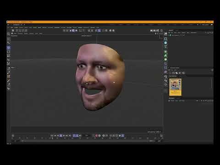Viewport: 220px width, 165px height.
Task: Select the highlighted Move tool in left toolbar
Action: 9,48
